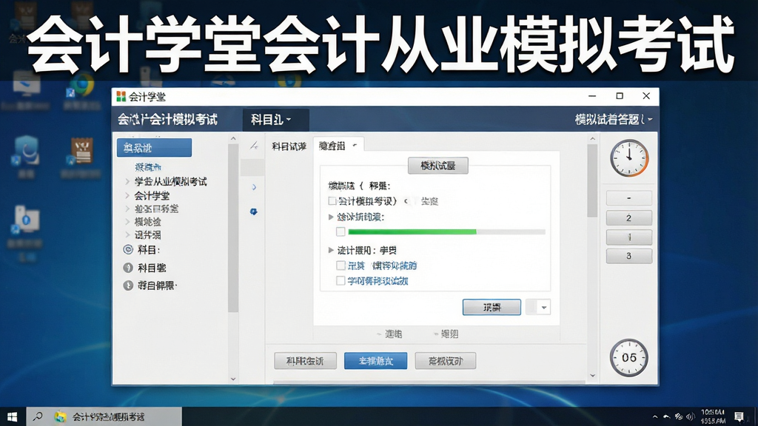Click the grey round icon beside the middle 科目 row
This screenshot has width=758, height=426.
point(128,268)
